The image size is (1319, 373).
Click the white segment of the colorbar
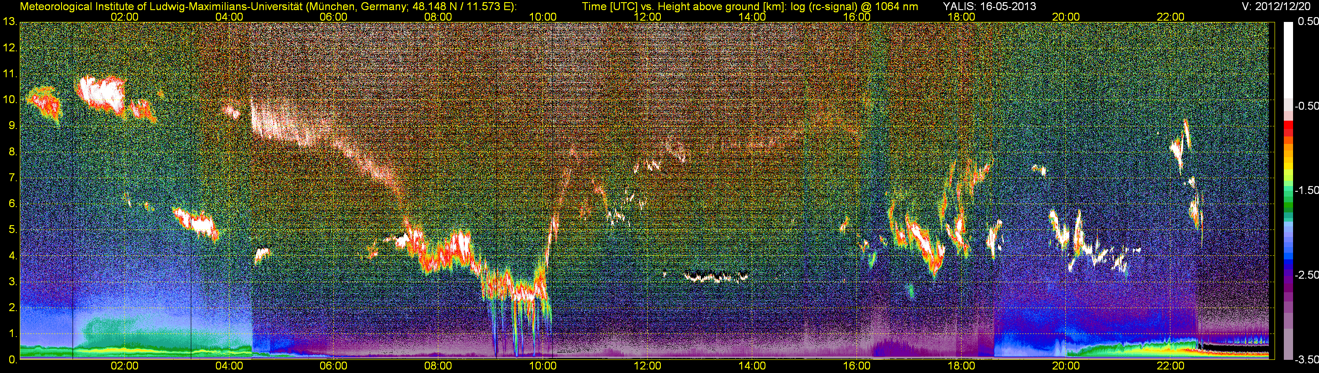[1288, 60]
